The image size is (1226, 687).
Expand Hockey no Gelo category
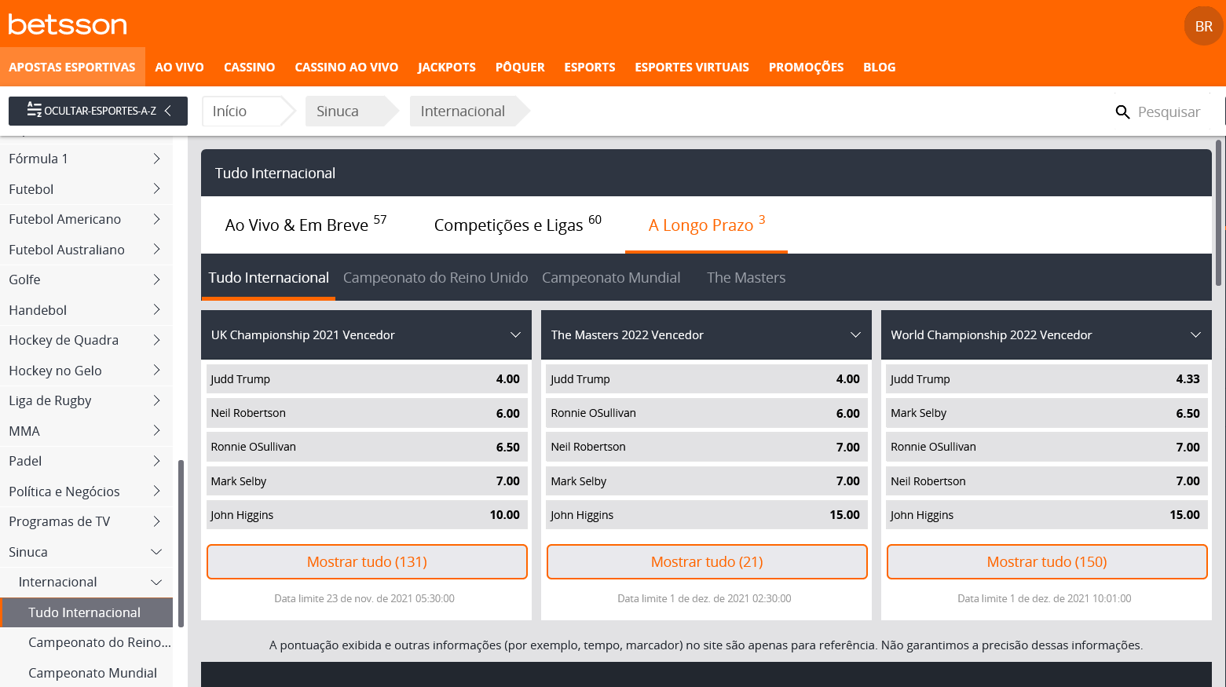coord(86,371)
